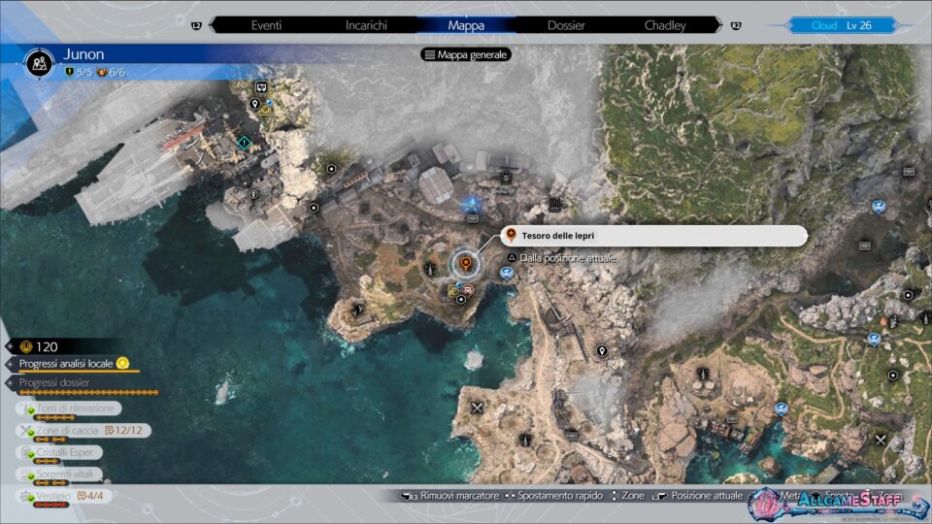Select the pin icon at Junon dock

[253, 195]
